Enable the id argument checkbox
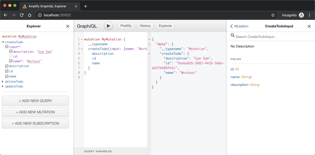 coord(11,56)
